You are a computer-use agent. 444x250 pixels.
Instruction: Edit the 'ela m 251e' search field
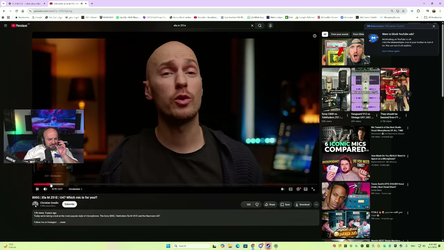[210, 25]
